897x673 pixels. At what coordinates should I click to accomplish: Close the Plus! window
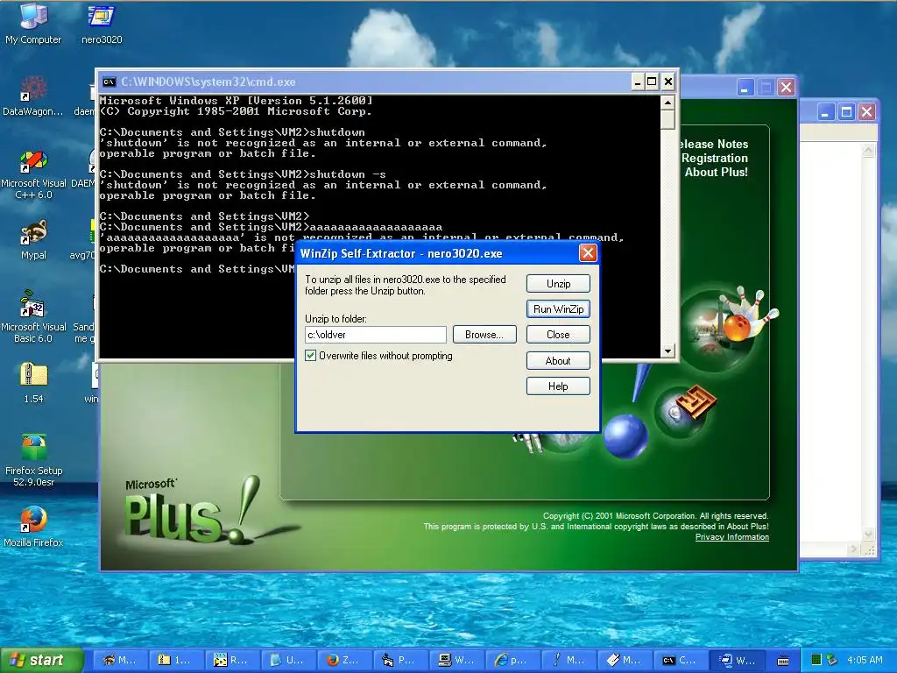[787, 88]
